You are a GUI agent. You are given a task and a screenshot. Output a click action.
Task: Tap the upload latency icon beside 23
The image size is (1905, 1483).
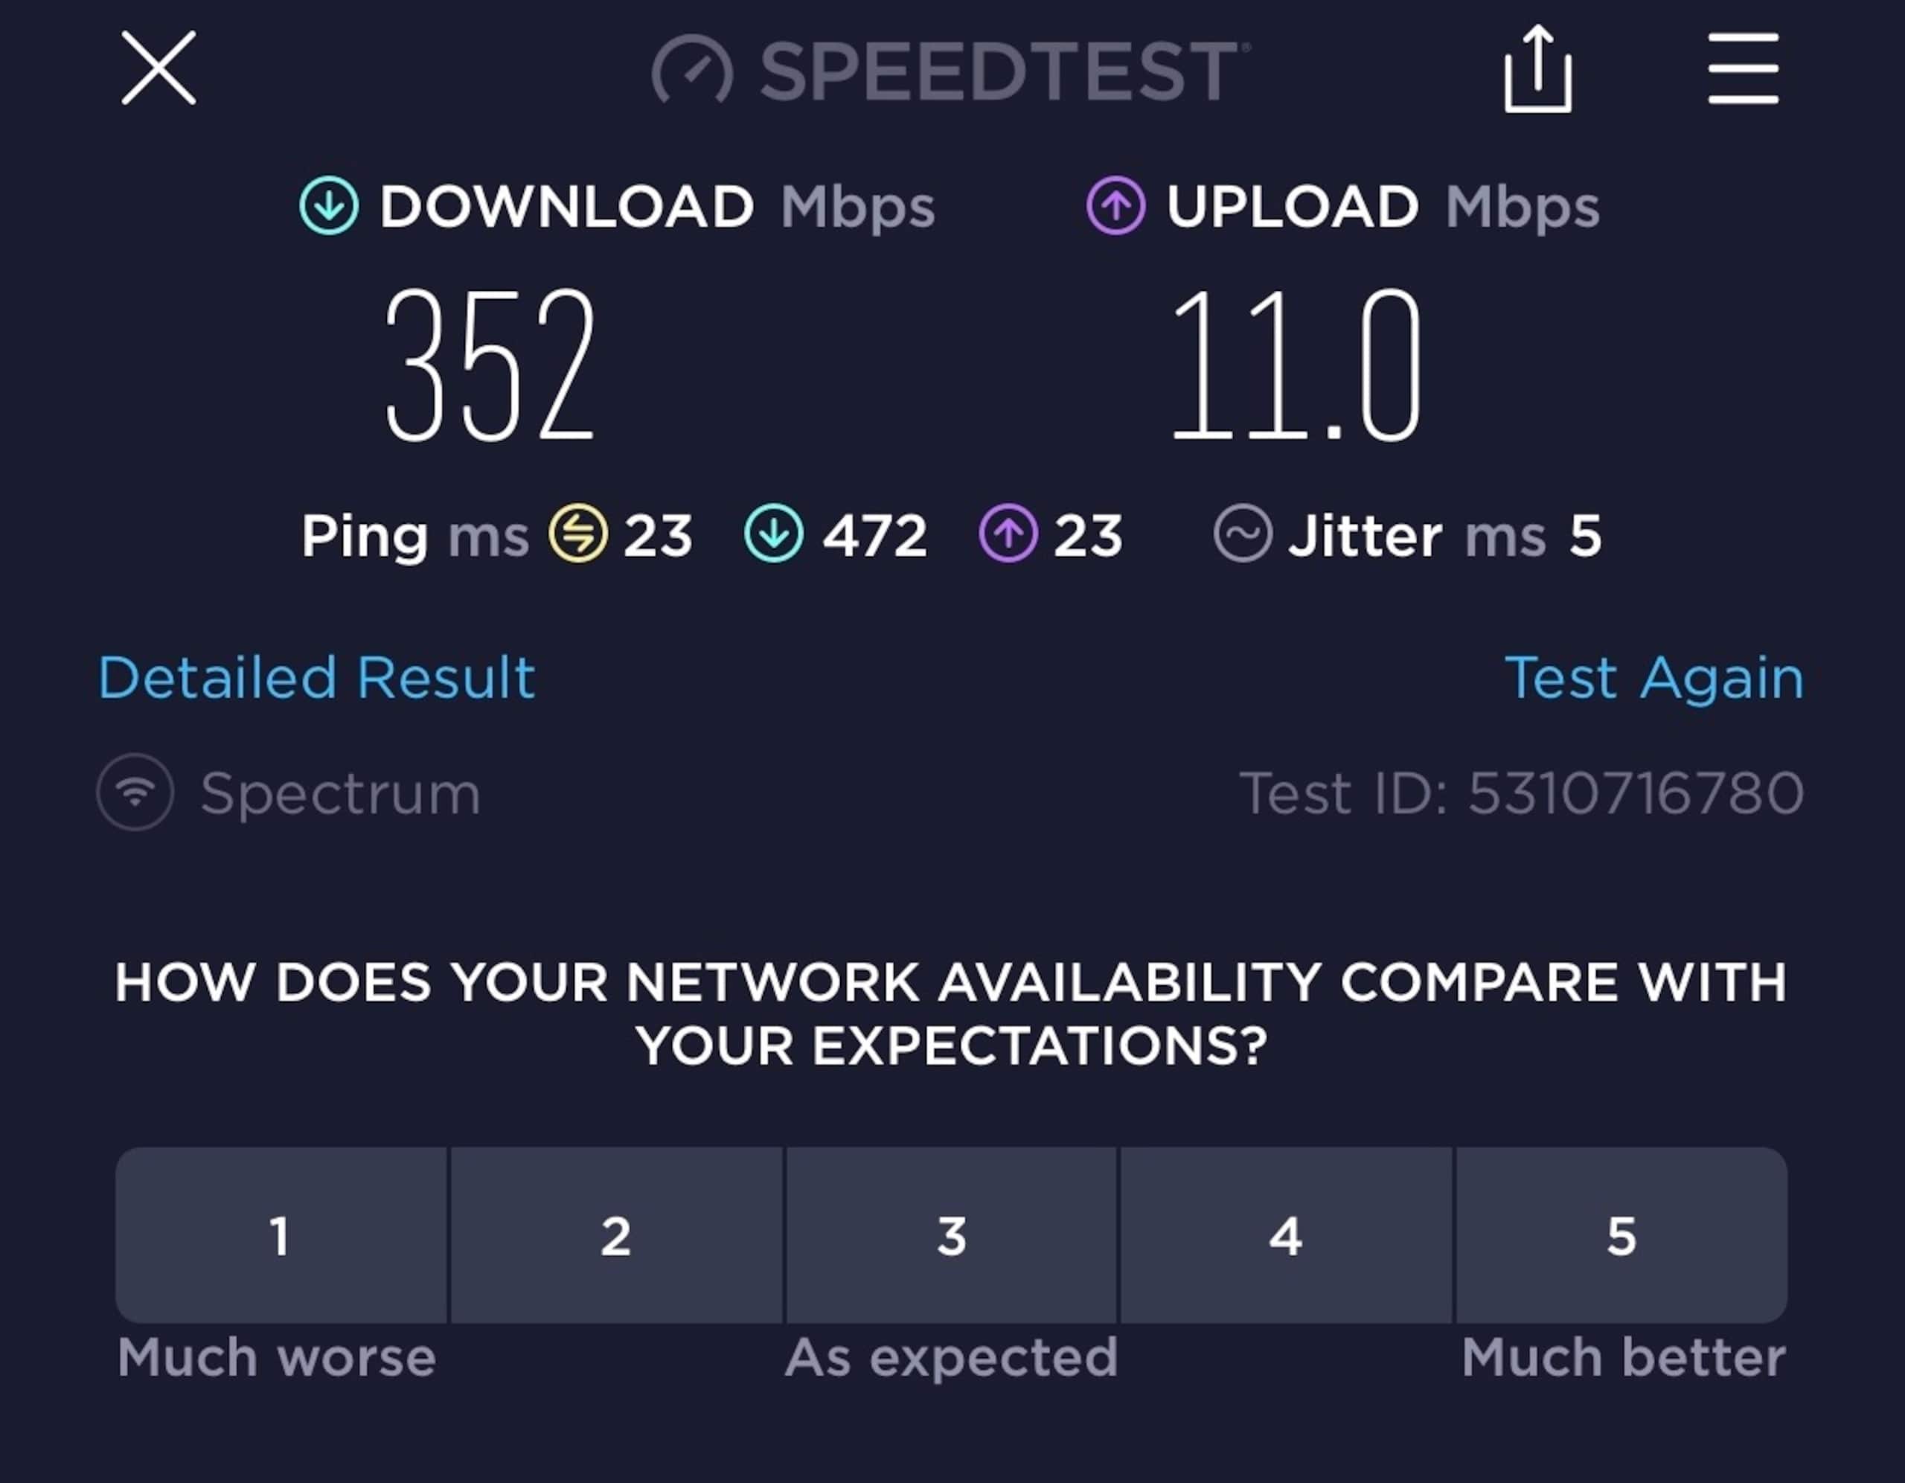[x=1008, y=533]
